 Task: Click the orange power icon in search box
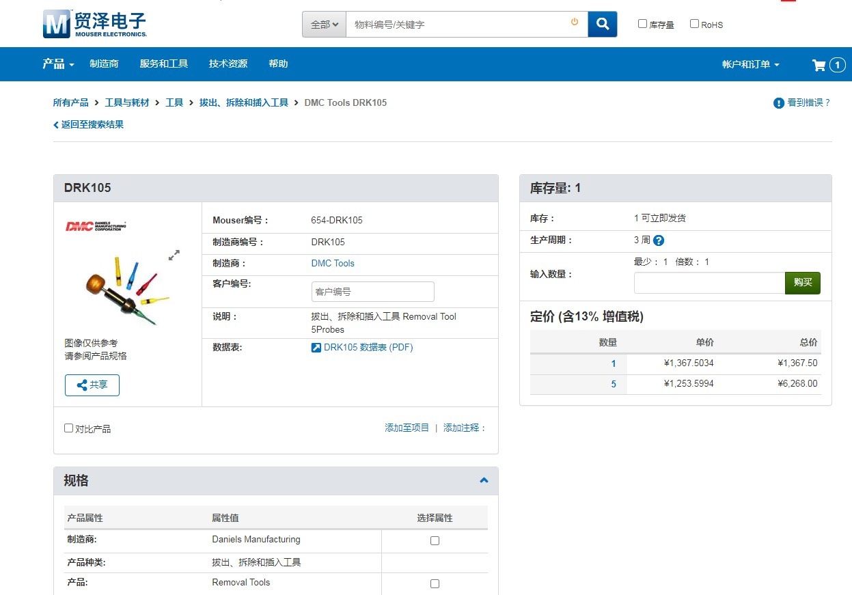(575, 22)
